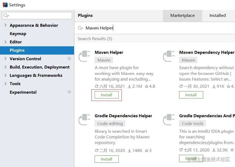The width and height of the screenshot is (235, 167).
Task: Click the update date icon for Maven Helper
Action: pos(97,86)
